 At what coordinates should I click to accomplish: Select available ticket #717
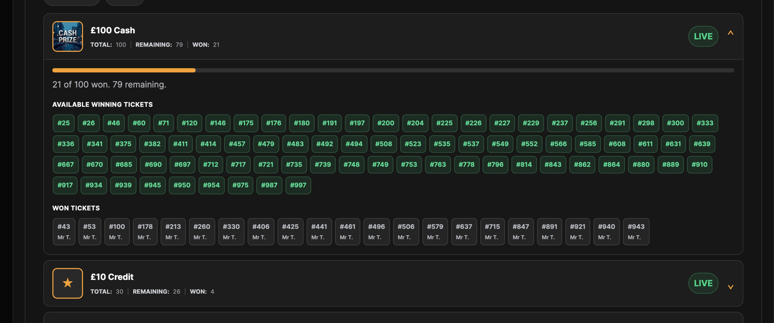[x=238, y=165]
